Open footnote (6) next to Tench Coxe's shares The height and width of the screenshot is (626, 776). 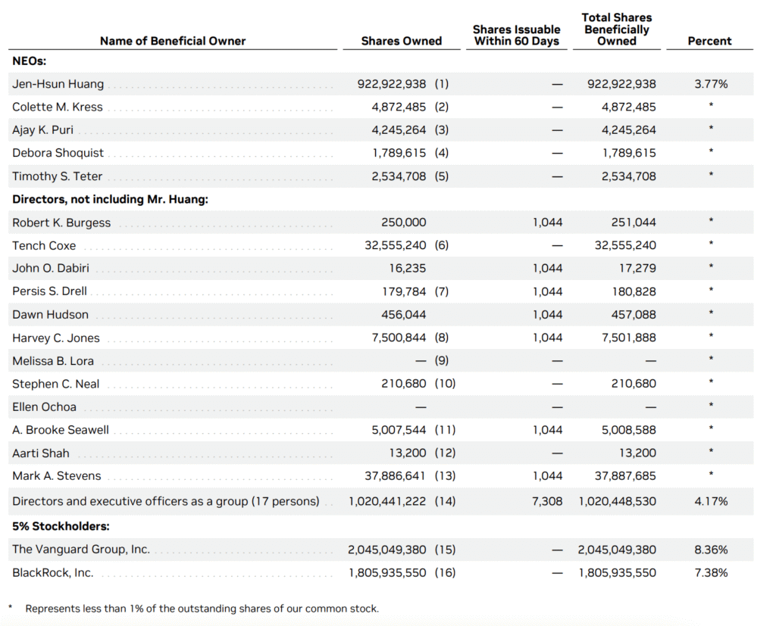point(442,245)
